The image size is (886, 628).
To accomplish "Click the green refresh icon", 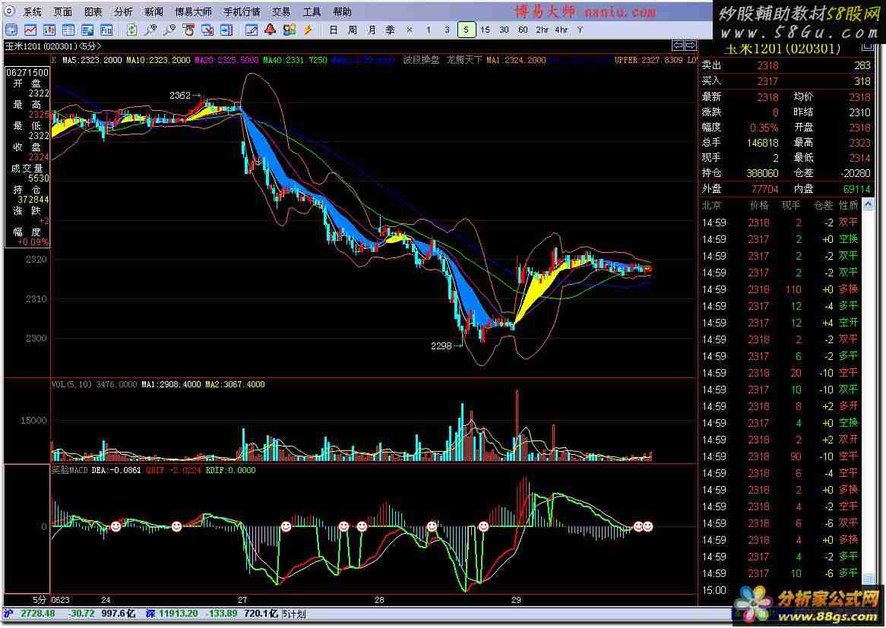I will pos(131,30).
